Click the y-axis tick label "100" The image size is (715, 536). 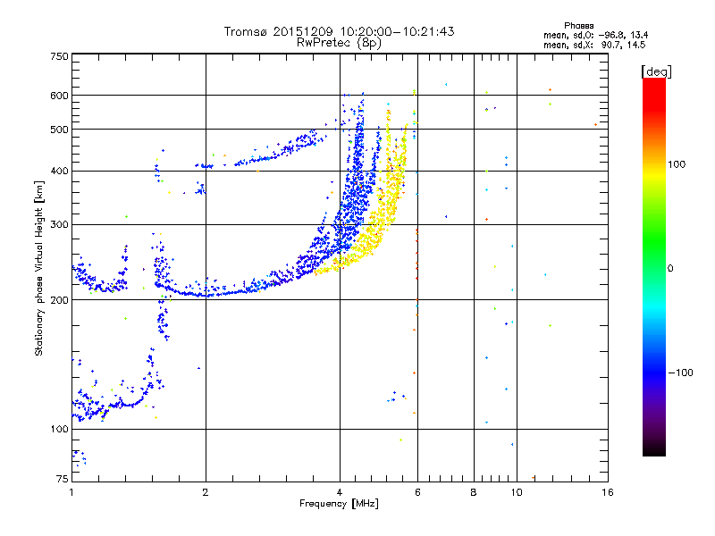59,430
